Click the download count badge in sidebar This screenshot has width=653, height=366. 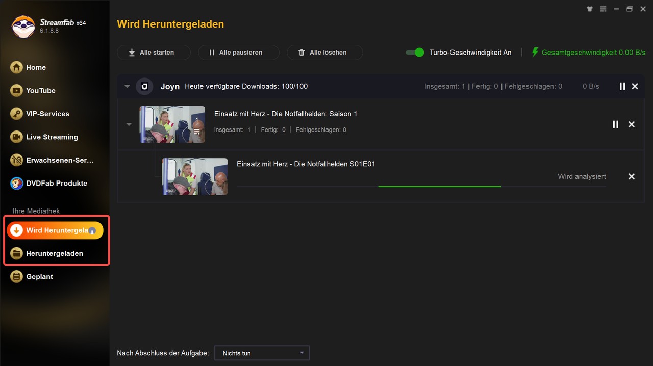click(x=92, y=231)
